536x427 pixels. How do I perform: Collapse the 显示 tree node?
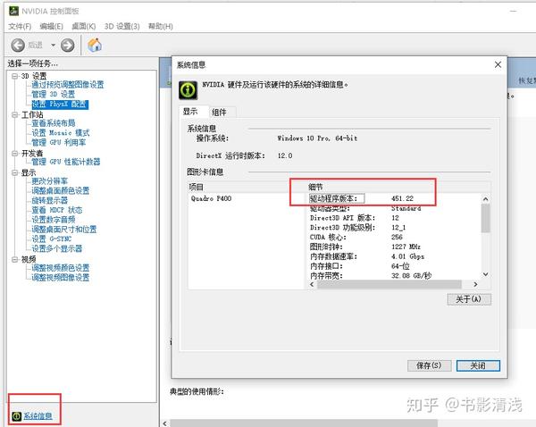[x=14, y=172]
